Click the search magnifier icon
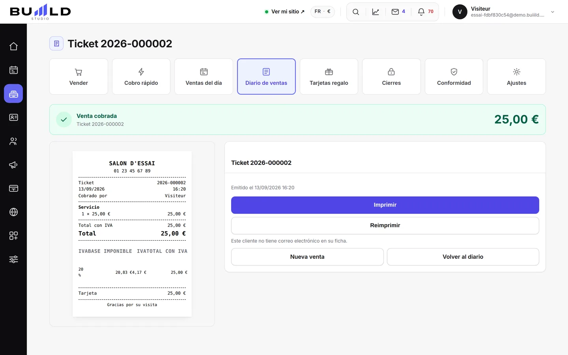This screenshot has height=355, width=568. [x=356, y=12]
